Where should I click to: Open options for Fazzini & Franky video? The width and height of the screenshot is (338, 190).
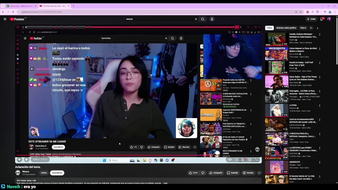coord(320,63)
